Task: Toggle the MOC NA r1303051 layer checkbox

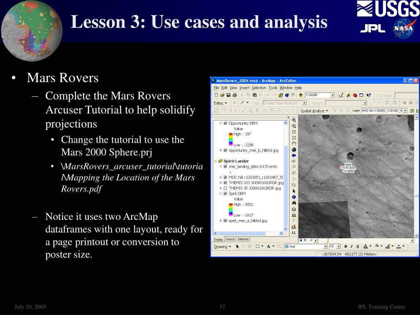Action: pos(225,177)
